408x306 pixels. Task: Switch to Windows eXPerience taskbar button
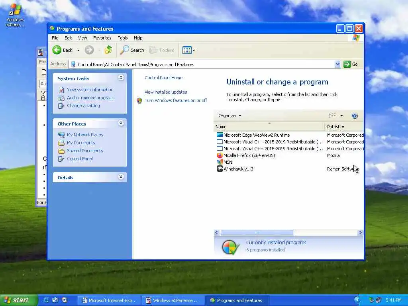click(173, 300)
